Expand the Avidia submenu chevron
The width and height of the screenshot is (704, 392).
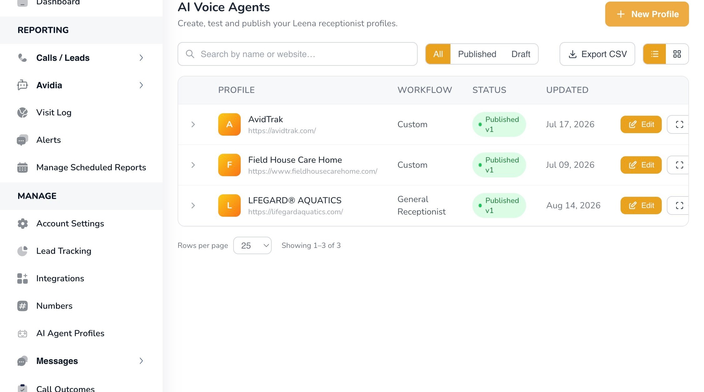tap(141, 85)
